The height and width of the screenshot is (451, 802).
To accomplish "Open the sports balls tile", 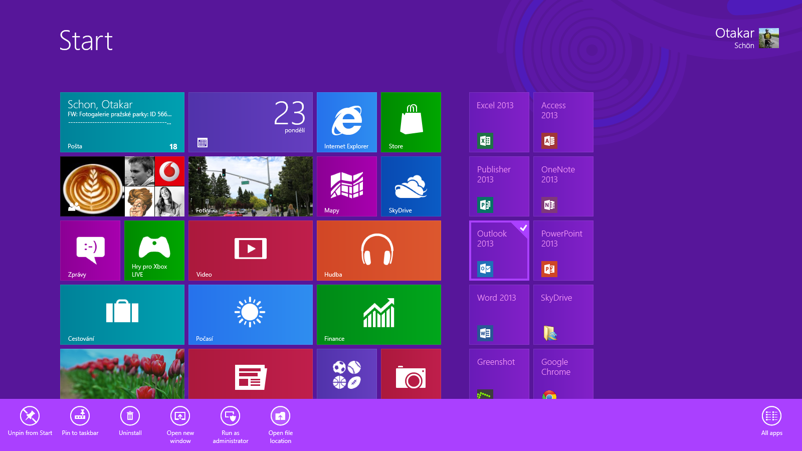I will [347, 374].
